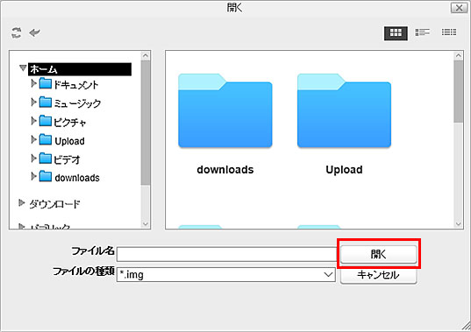The width and height of the screenshot is (471, 332).
Task: Expand the ピクチャ folder node
Action: [33, 121]
